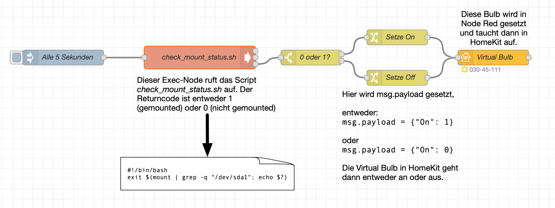Select the Setze On node label

pyautogui.click(x=400, y=37)
